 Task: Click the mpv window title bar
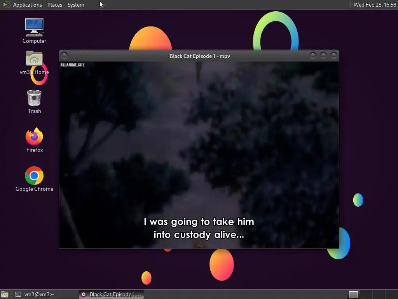pos(199,56)
